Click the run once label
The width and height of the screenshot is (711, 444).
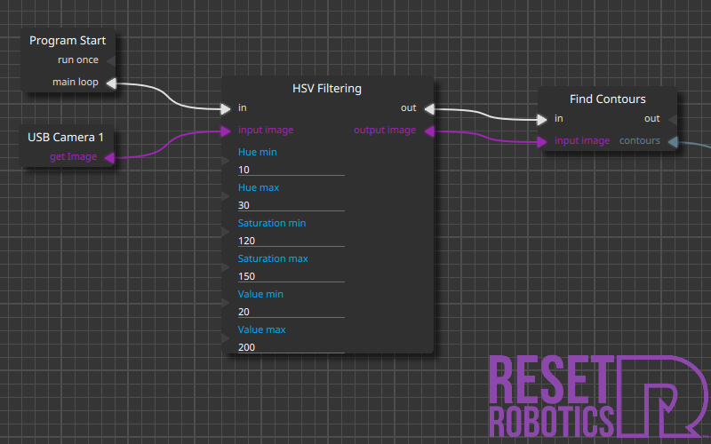(78, 59)
